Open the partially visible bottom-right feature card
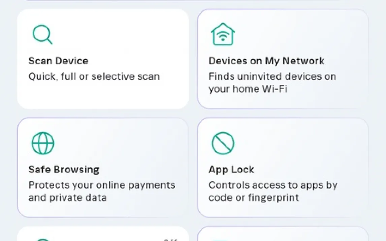 [283, 235]
